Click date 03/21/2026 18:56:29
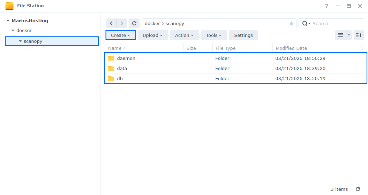Viewport: 368px width, 195px height. point(300,58)
